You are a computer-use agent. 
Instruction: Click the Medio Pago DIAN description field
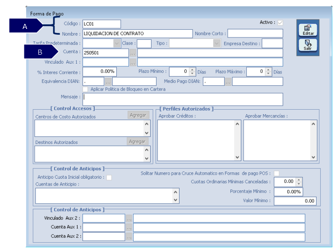258,82
